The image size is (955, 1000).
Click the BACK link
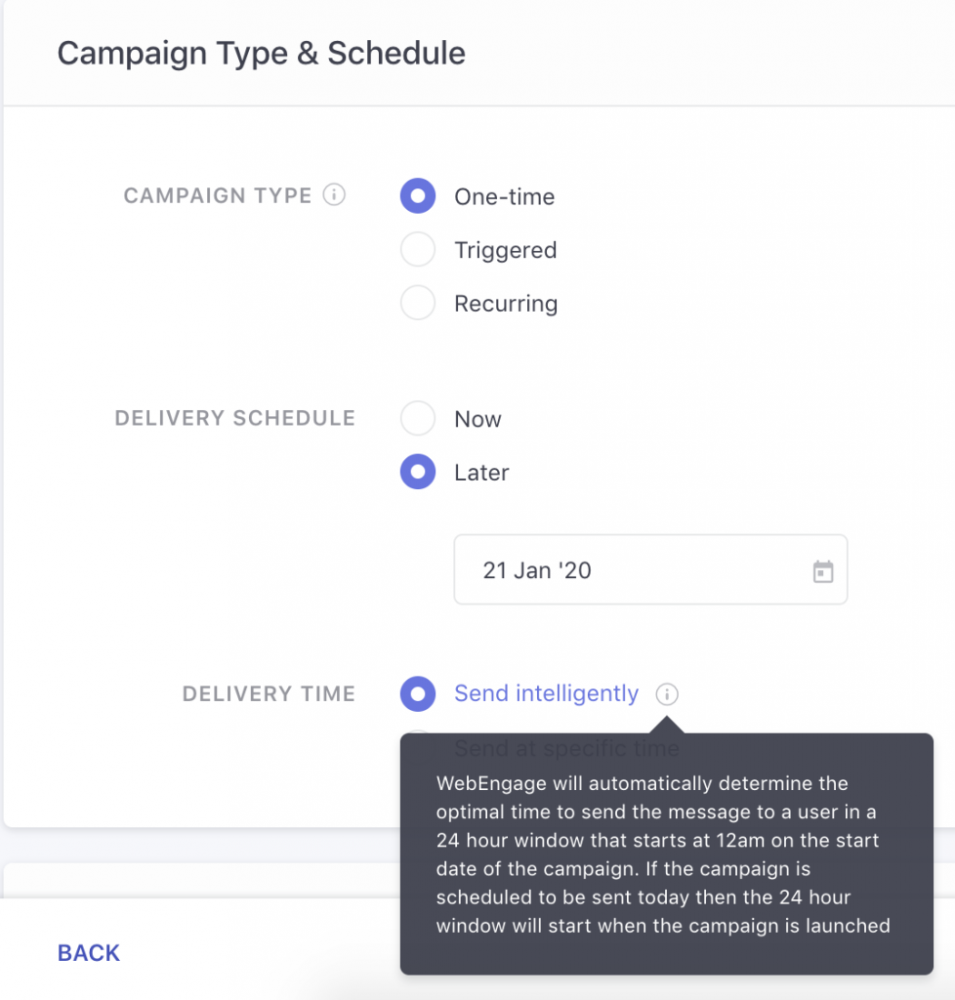88,952
